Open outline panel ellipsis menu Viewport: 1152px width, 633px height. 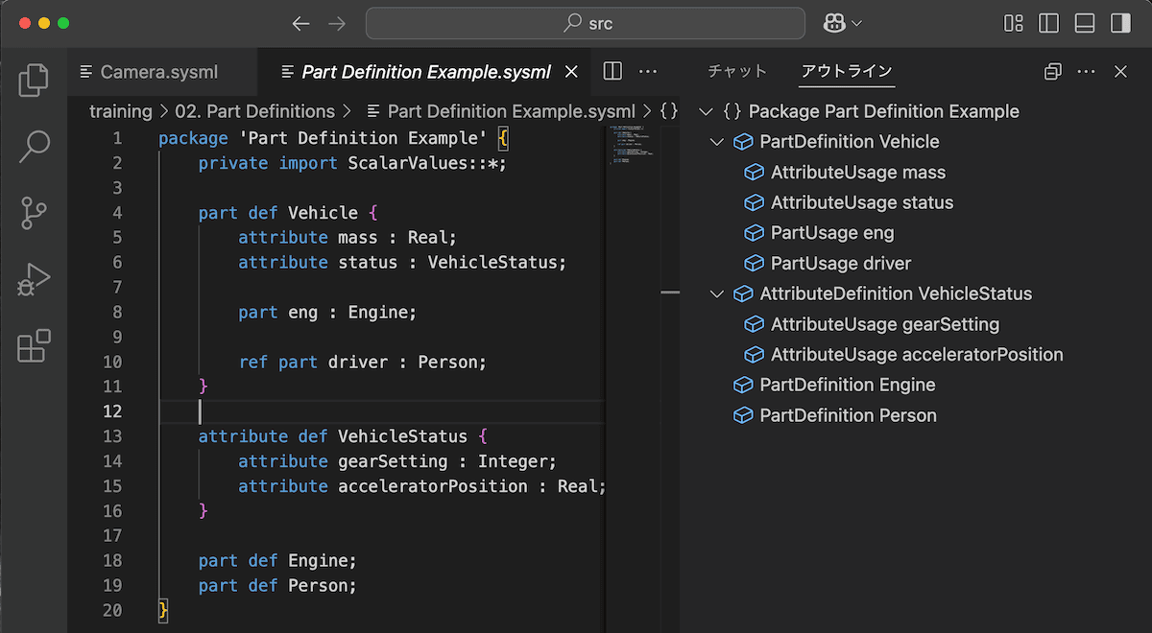pos(1086,71)
